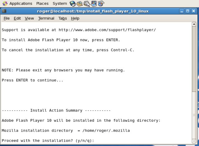Open the Terminal menu in menu bar
199x146 pixels.
coord(46,18)
